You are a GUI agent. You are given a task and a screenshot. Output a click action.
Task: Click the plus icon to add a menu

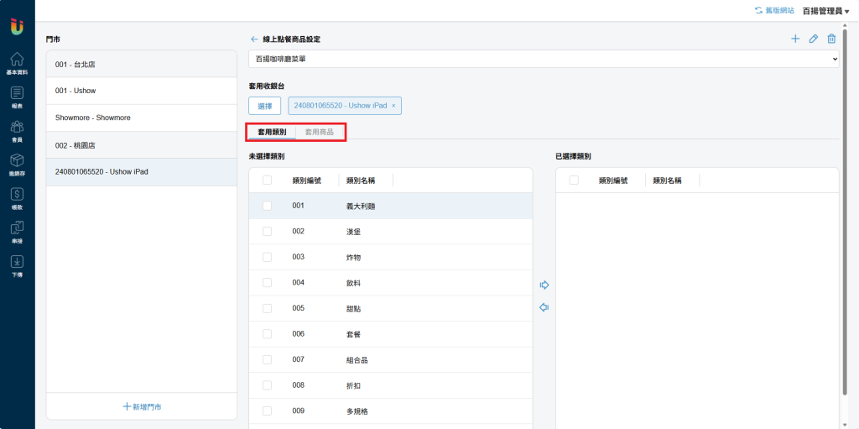click(x=795, y=39)
